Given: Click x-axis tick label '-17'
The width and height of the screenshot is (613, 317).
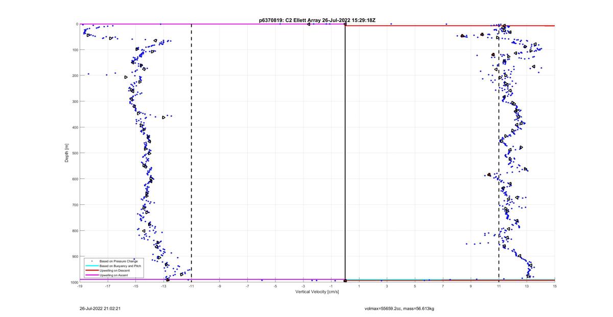Looking at the screenshot, I should (108, 286).
